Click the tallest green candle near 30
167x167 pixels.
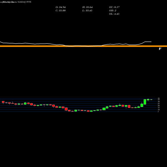145,102
